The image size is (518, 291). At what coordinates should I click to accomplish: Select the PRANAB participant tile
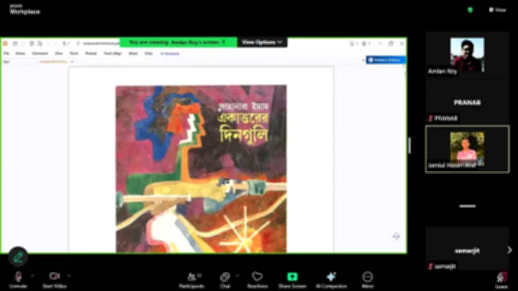(467, 102)
